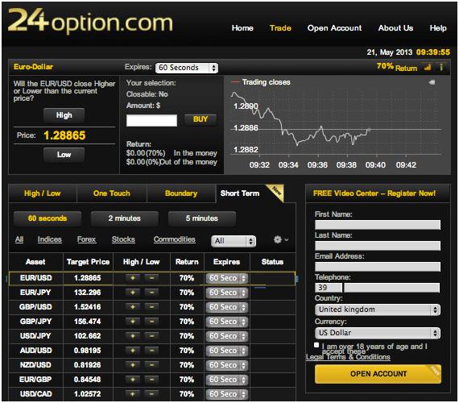The height and width of the screenshot is (403, 459).
Task: Click the chart bars icon next to 70% Return
Action: (x=428, y=68)
